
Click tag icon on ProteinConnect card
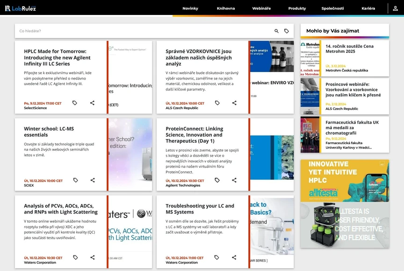(217, 180)
